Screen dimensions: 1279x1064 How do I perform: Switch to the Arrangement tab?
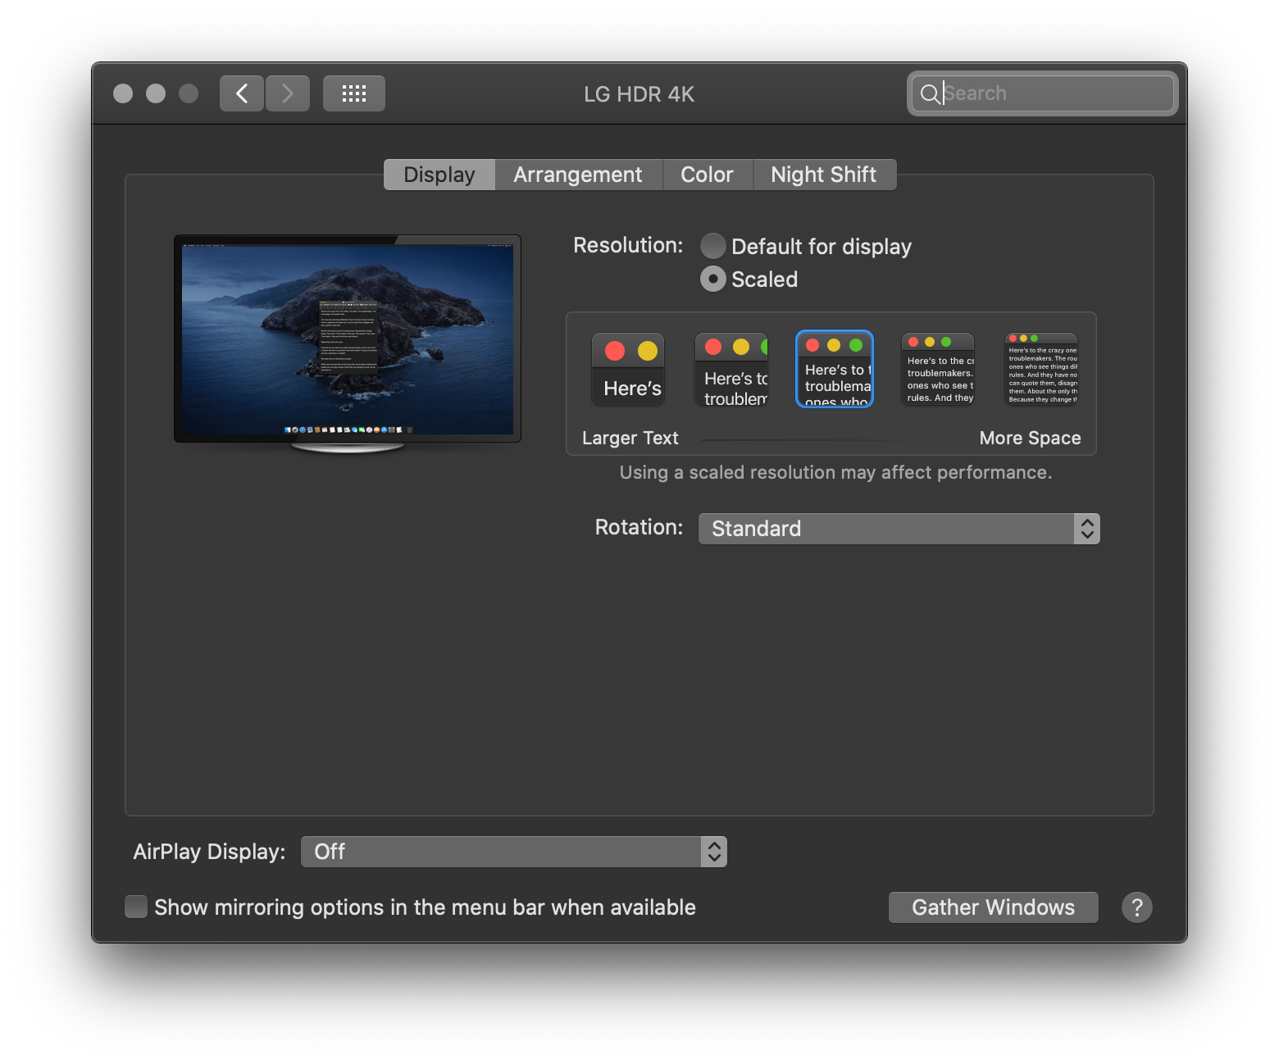pyautogui.click(x=577, y=174)
